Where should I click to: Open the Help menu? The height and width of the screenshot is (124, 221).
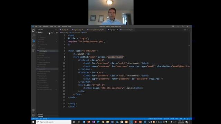click(x=70, y=26)
